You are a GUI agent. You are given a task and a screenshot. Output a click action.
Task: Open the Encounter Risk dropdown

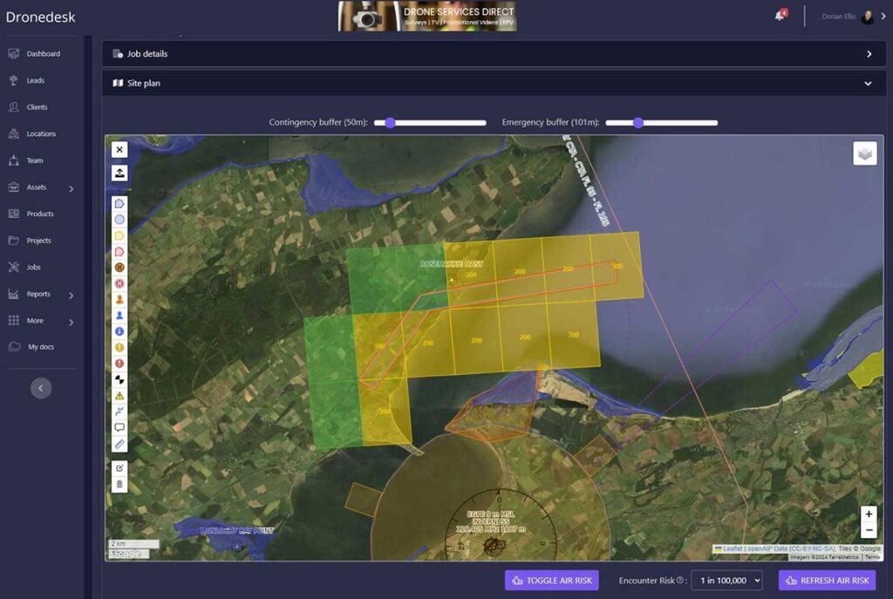click(x=726, y=580)
